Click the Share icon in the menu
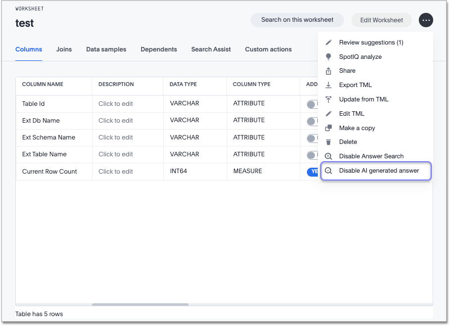 click(328, 71)
